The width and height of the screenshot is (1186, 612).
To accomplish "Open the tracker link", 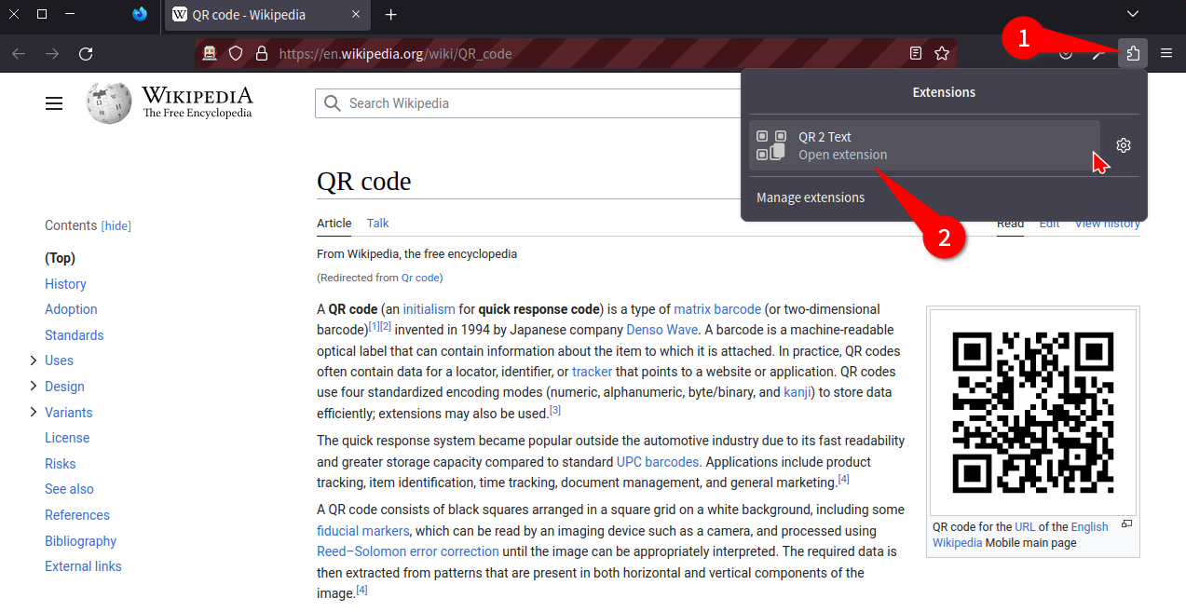I will 592,372.
